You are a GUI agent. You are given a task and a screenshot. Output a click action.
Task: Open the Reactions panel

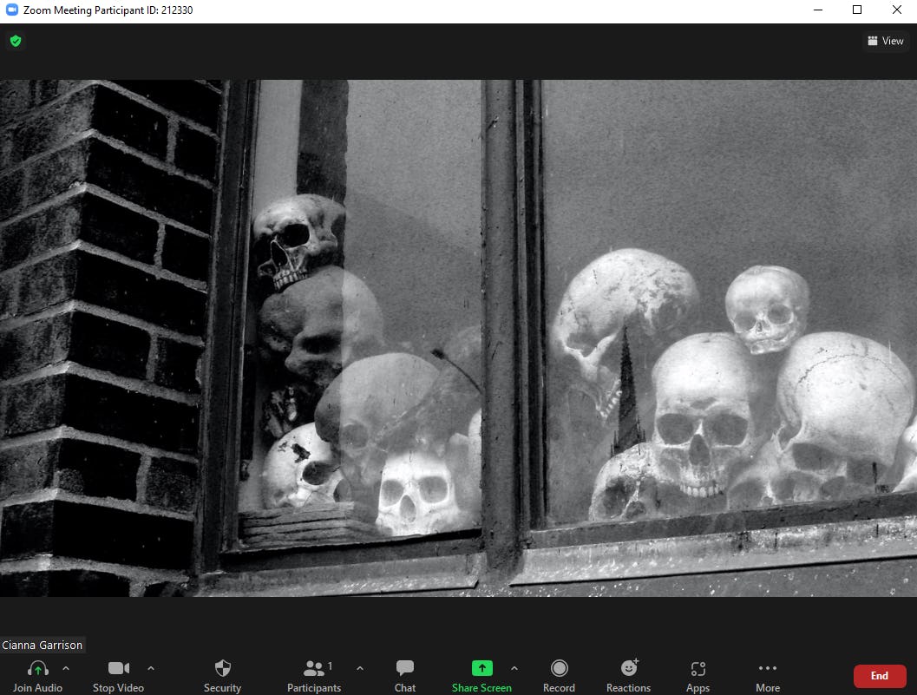coord(629,668)
